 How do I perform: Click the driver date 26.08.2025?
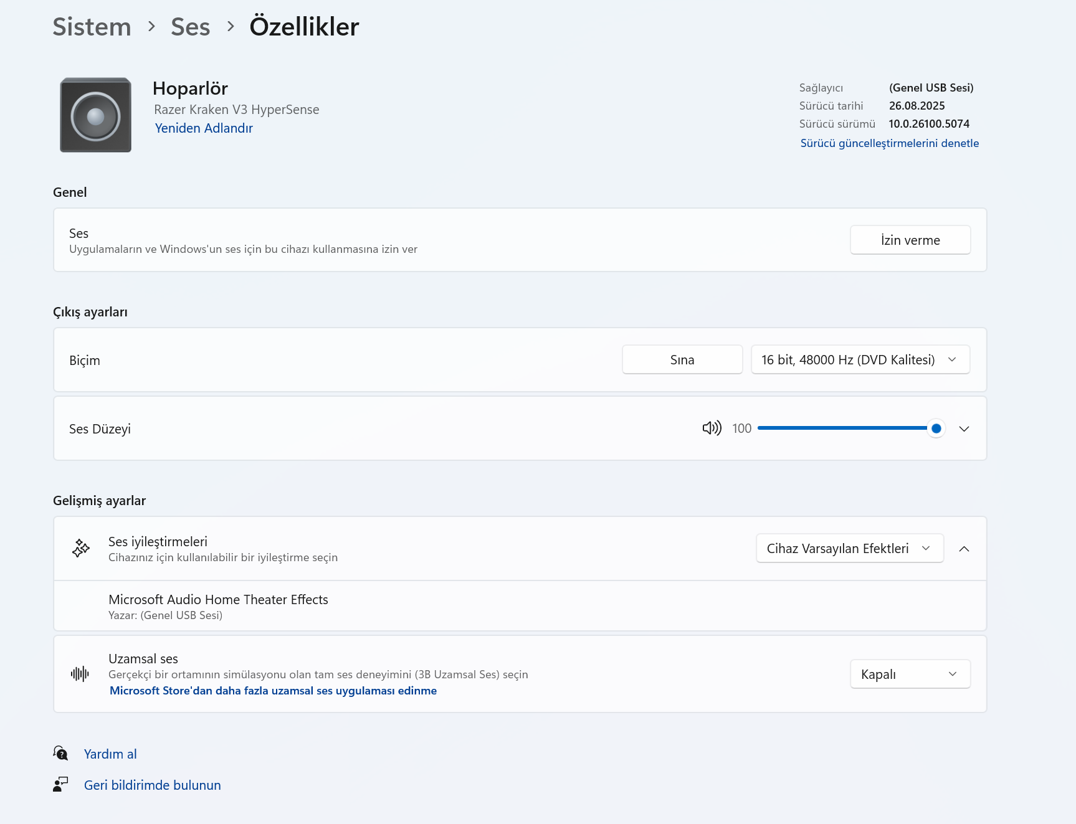(x=917, y=106)
